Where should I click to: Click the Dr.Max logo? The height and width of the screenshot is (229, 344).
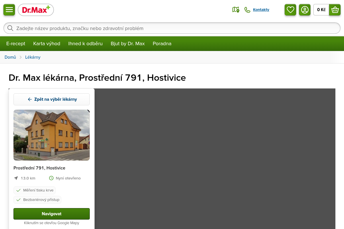[x=36, y=10]
